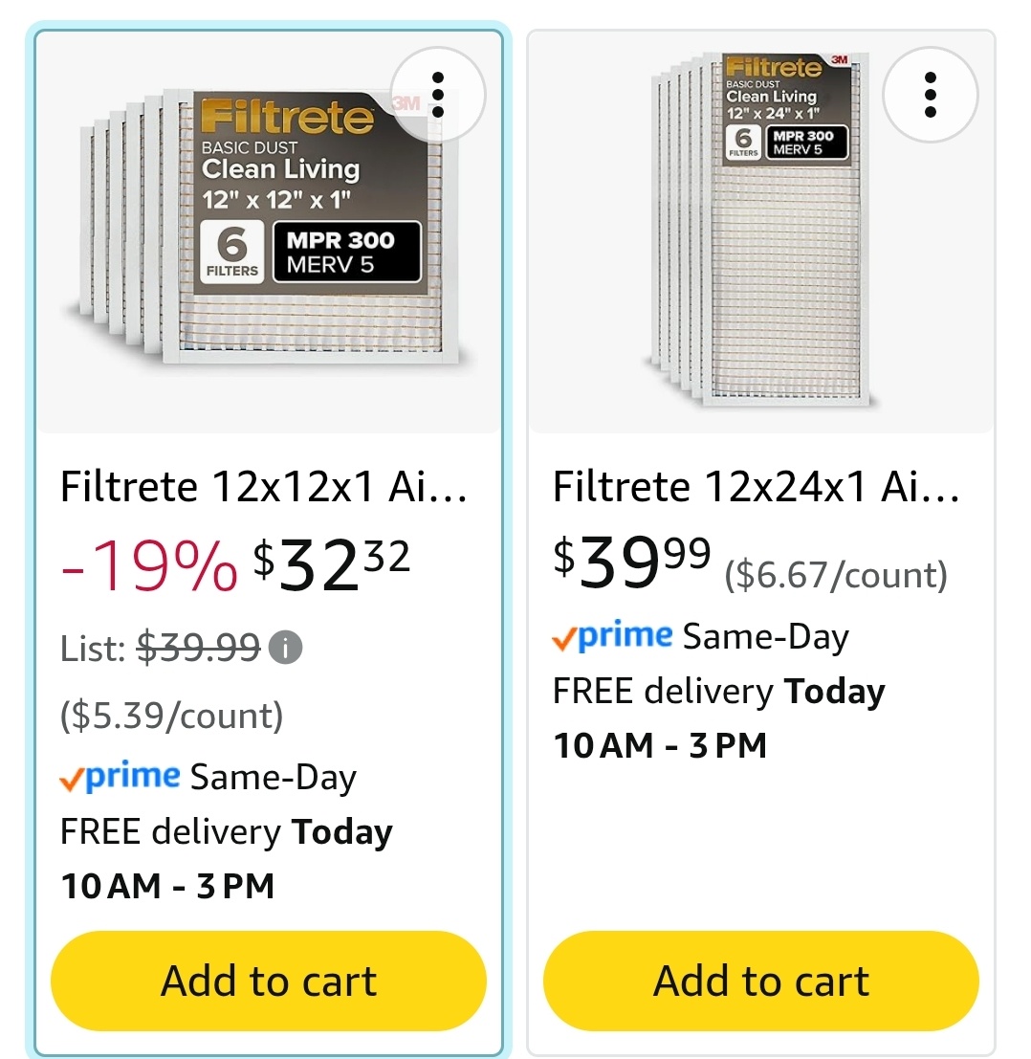This screenshot has width=1031, height=1059.
Task: Open three-dot menu on 12x12x1 filter
Action: point(437,95)
